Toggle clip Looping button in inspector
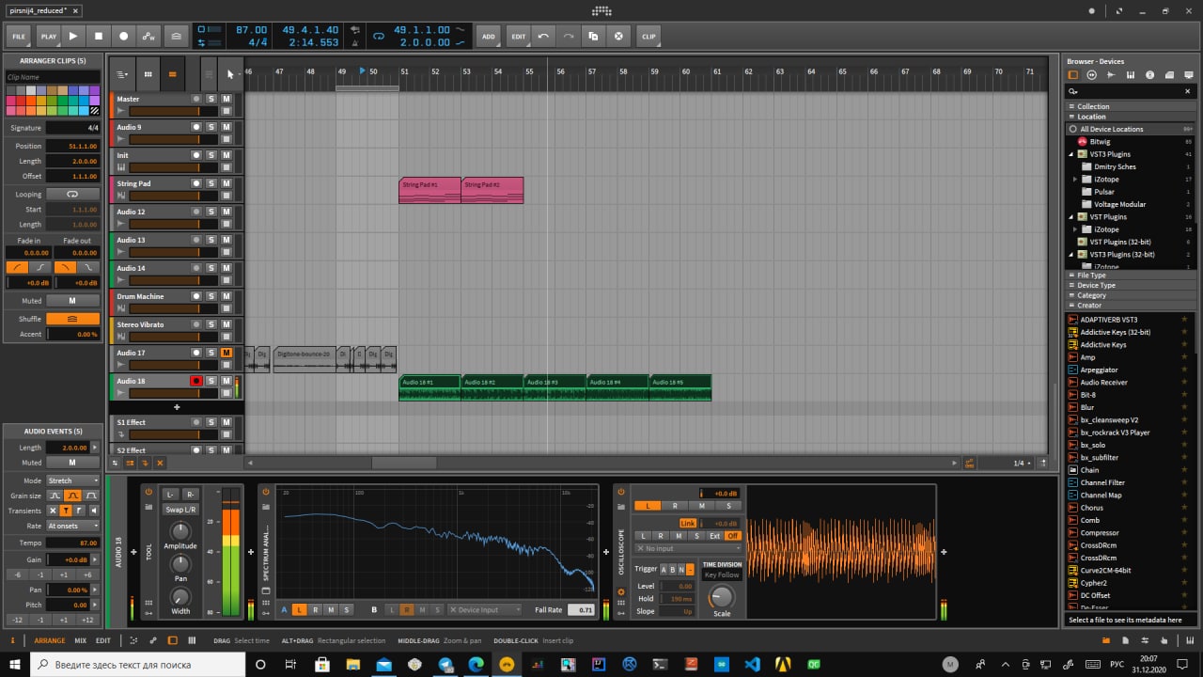The height and width of the screenshot is (677, 1203). tap(72, 195)
